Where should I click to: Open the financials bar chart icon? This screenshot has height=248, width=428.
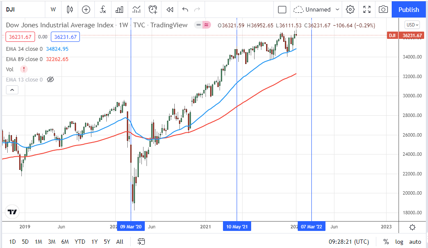119,9
